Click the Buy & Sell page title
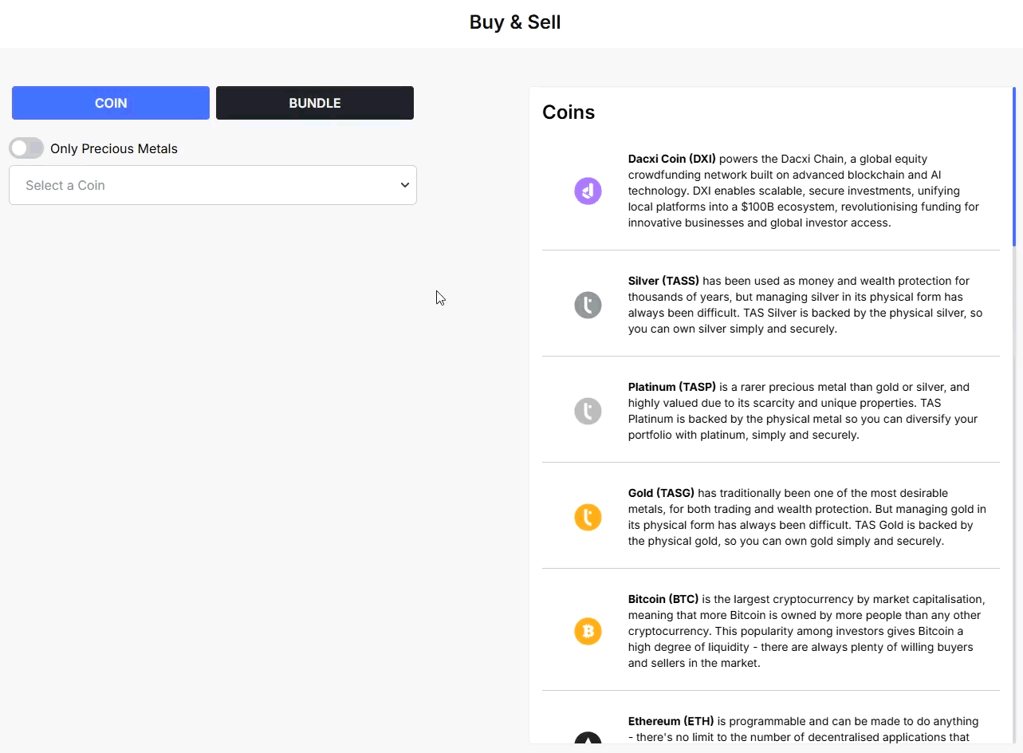The height and width of the screenshot is (753, 1023). point(515,22)
